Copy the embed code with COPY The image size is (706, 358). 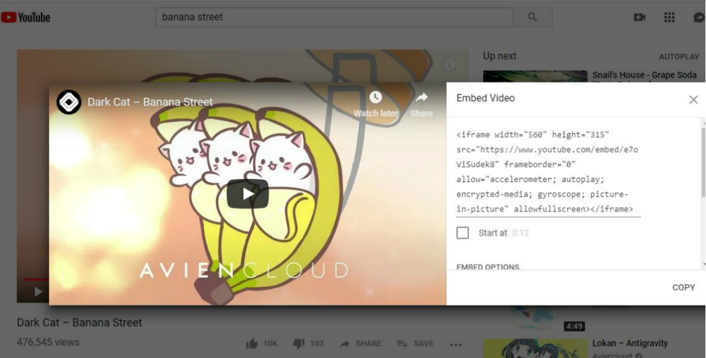[683, 287]
